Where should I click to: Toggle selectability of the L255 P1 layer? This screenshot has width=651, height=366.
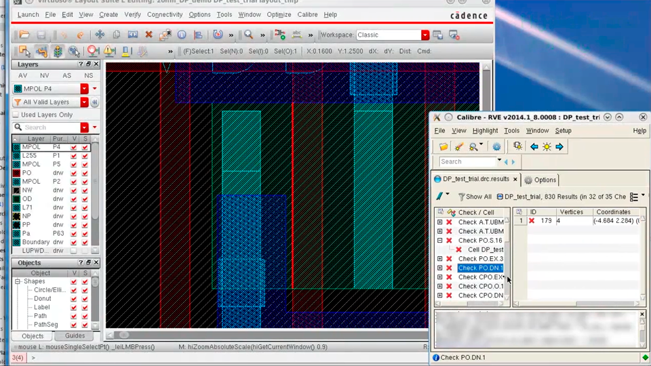pos(85,156)
